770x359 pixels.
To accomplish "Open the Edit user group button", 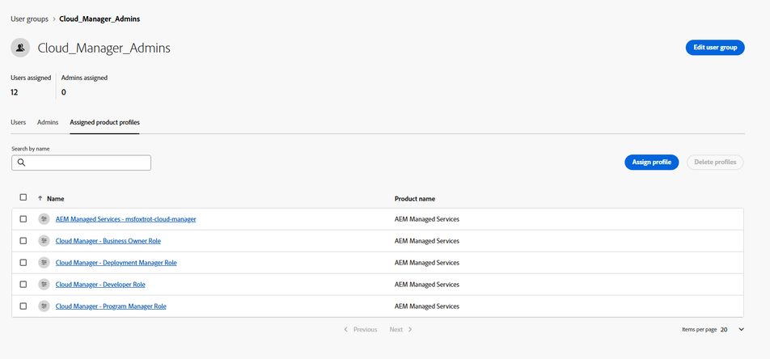I will pos(715,48).
